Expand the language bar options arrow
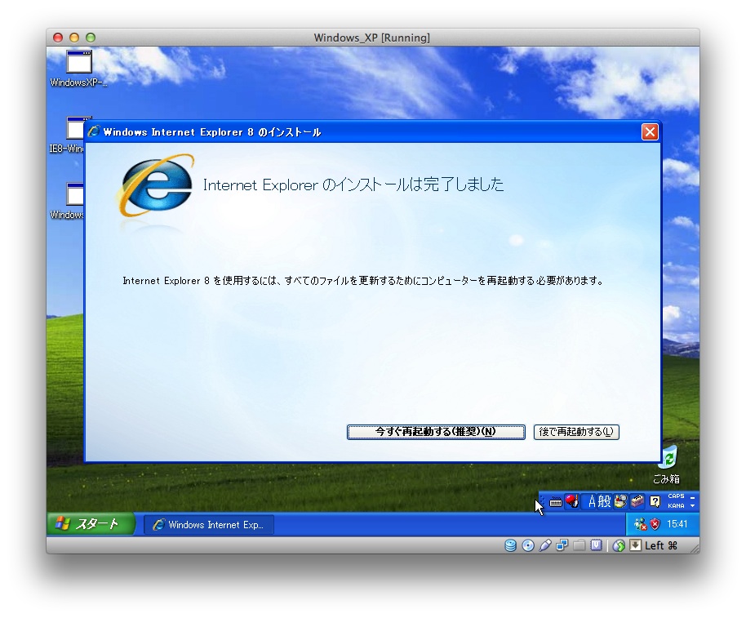The image size is (746, 618). 693,506
